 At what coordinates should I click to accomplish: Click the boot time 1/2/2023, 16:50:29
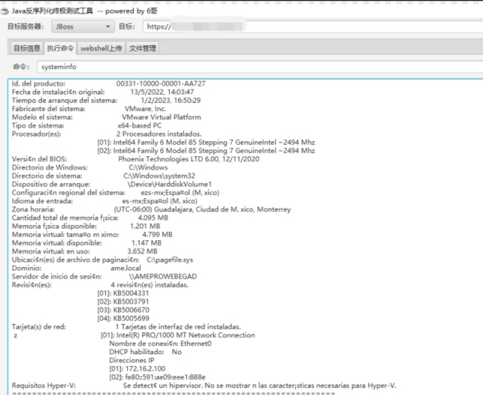(171, 101)
